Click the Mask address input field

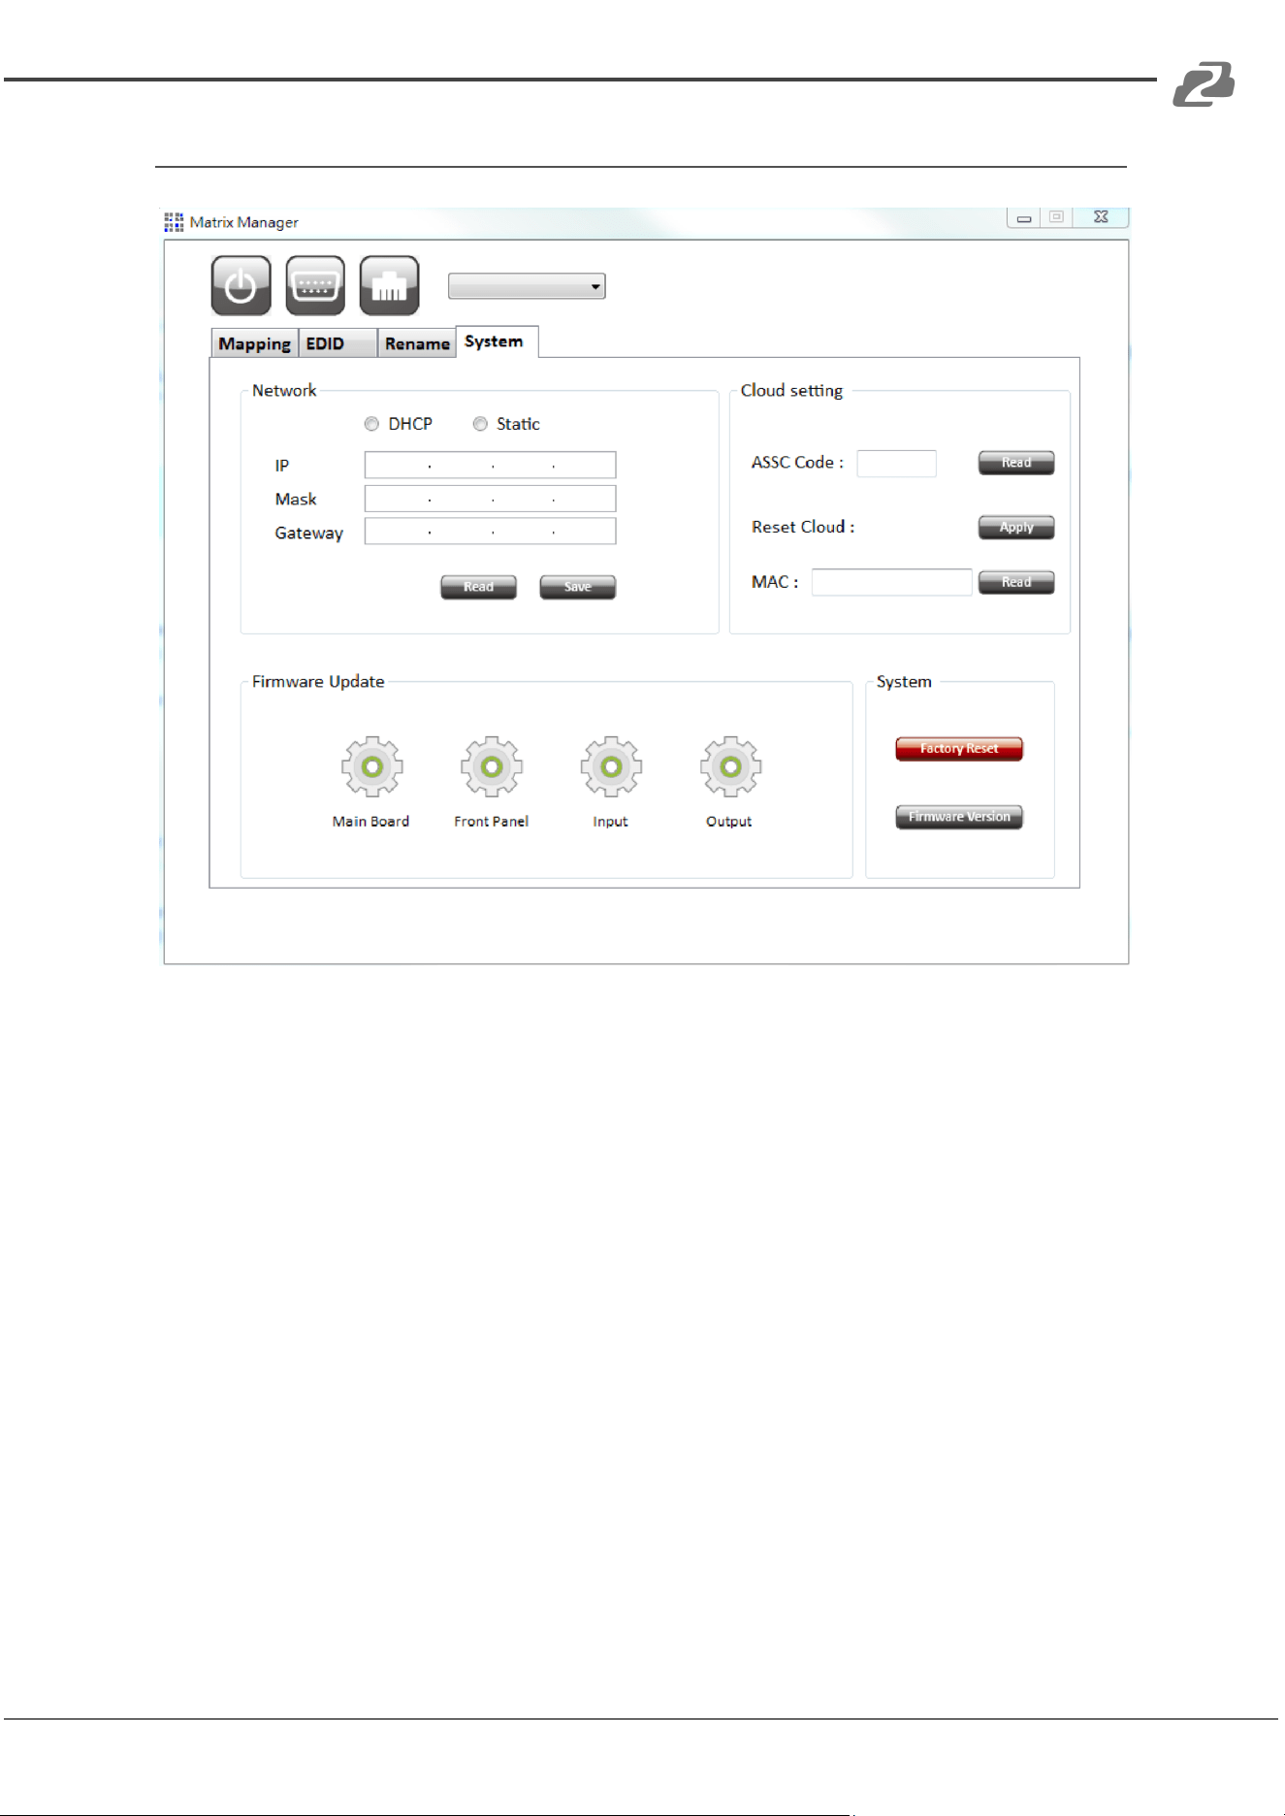click(490, 499)
